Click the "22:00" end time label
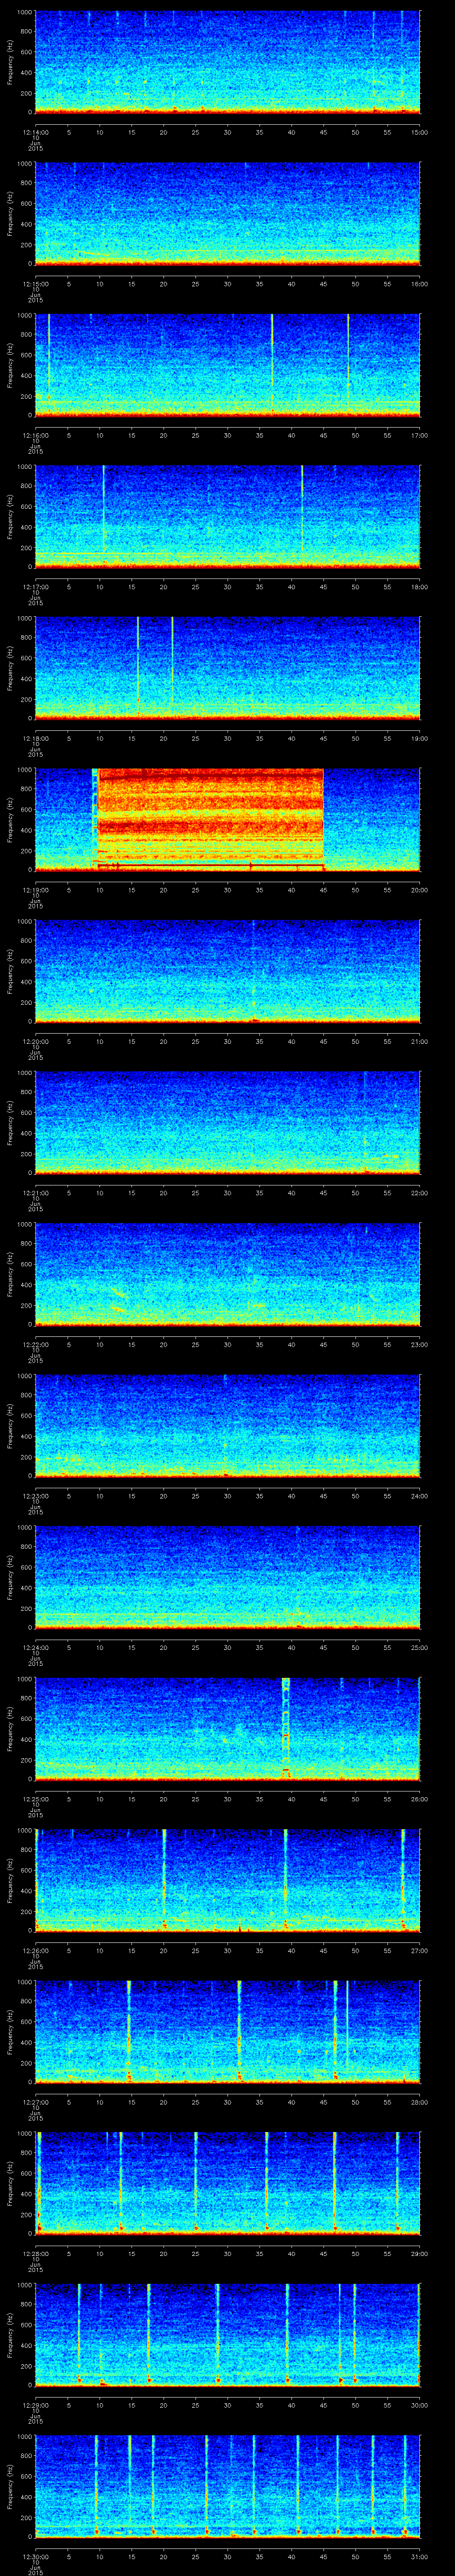 pyautogui.click(x=420, y=1192)
